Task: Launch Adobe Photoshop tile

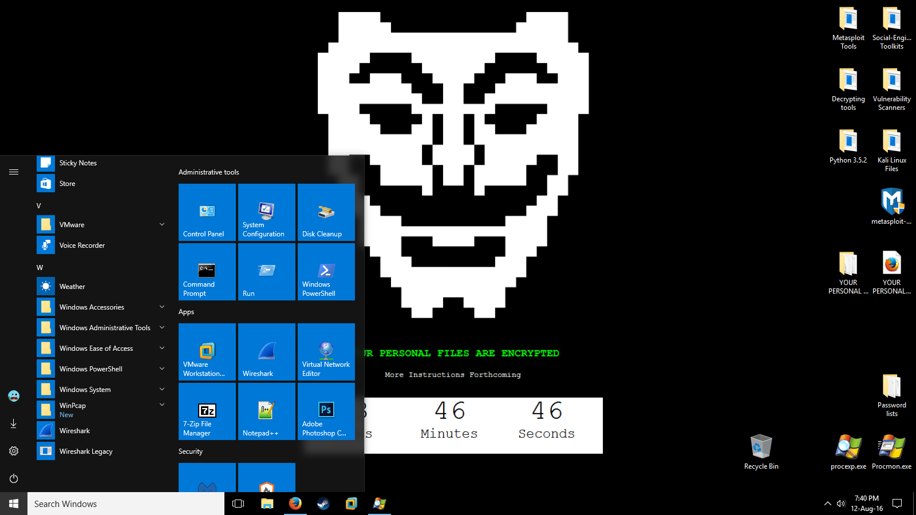Action: coord(326,411)
